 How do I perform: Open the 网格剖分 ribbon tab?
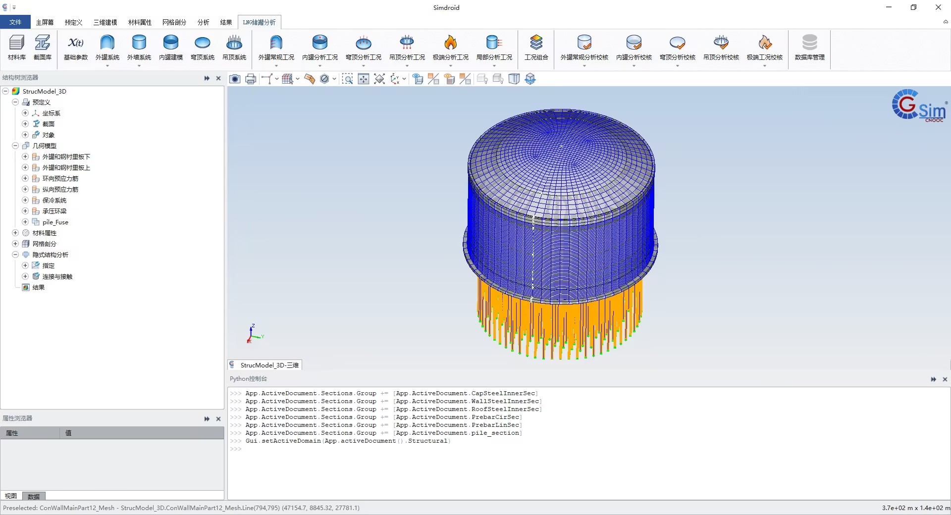tap(174, 22)
